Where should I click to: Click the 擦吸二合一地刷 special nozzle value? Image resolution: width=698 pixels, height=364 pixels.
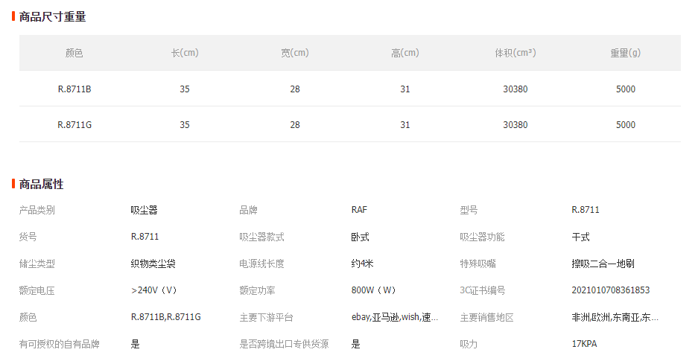click(603, 264)
